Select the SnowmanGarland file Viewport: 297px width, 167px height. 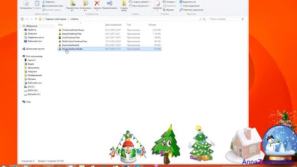click(110, 45)
